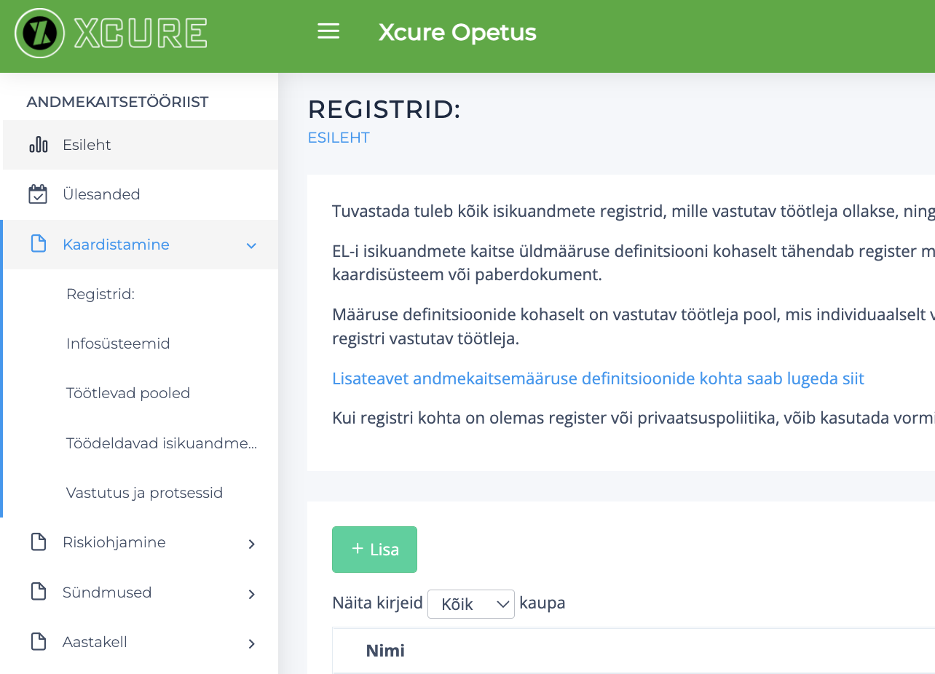Click the Sündmused document icon
This screenshot has height=674, width=935.
(38, 592)
